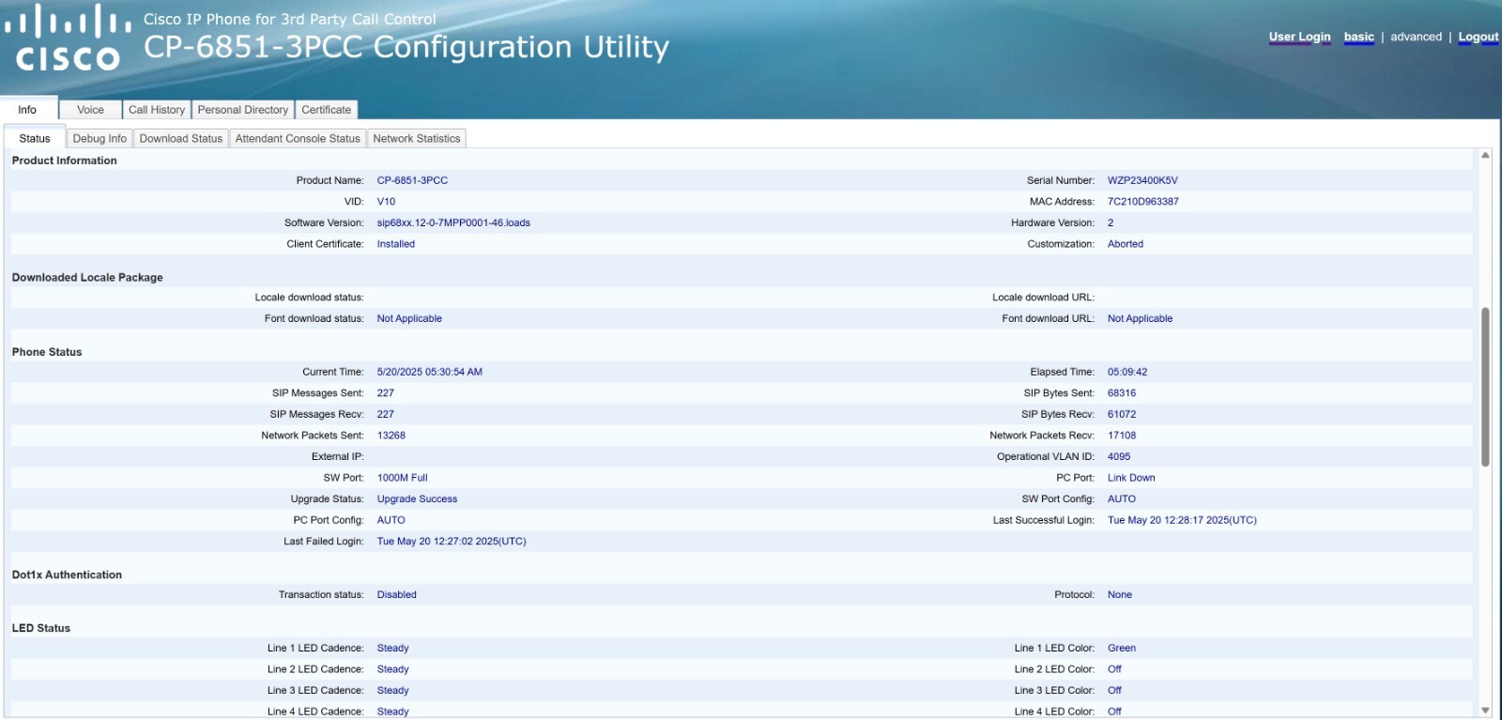The height and width of the screenshot is (720, 1502).
Task: Click the Cisco logo
Action: point(68,38)
